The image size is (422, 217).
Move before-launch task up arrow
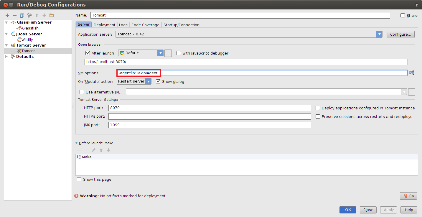101,150
